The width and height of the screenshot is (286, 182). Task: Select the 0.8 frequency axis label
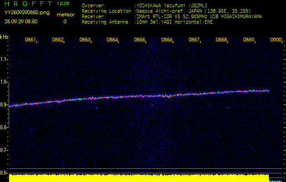click(x=4, y=127)
